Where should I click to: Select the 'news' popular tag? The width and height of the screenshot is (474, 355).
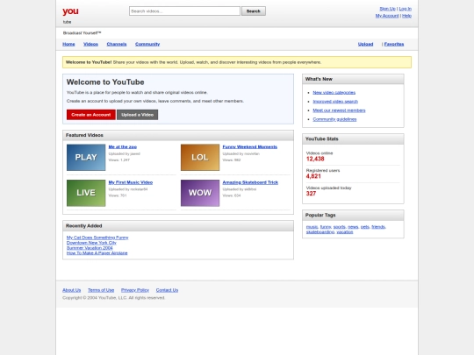click(x=353, y=227)
